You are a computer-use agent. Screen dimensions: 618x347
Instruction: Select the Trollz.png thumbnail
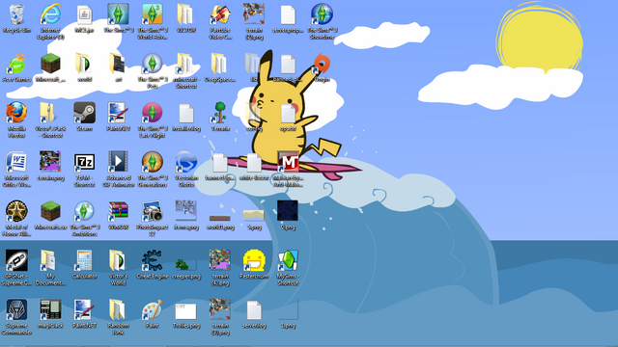(x=186, y=312)
